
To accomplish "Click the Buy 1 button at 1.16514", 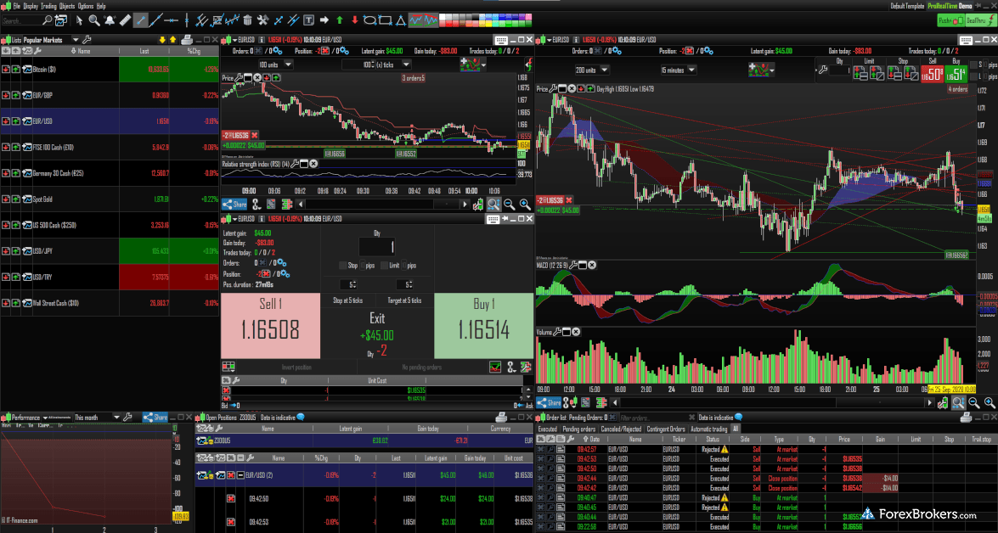I will click(483, 326).
